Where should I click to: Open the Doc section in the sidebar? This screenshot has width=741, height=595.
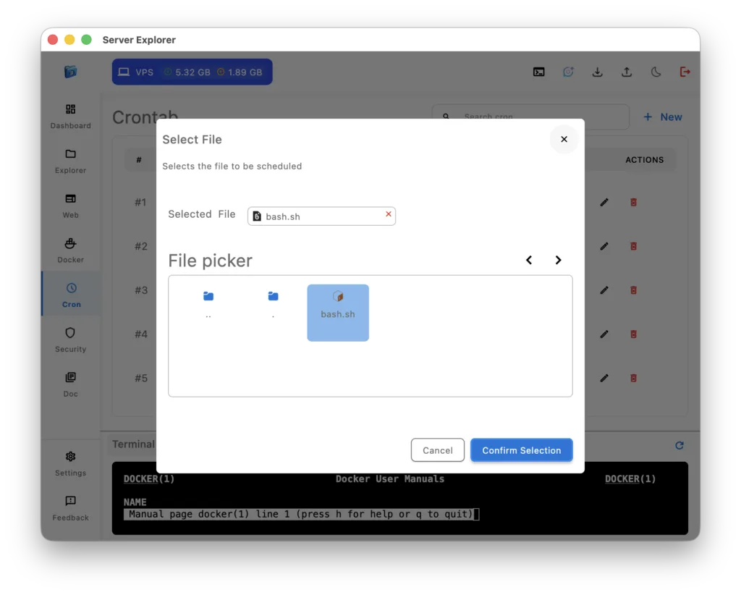(x=70, y=383)
